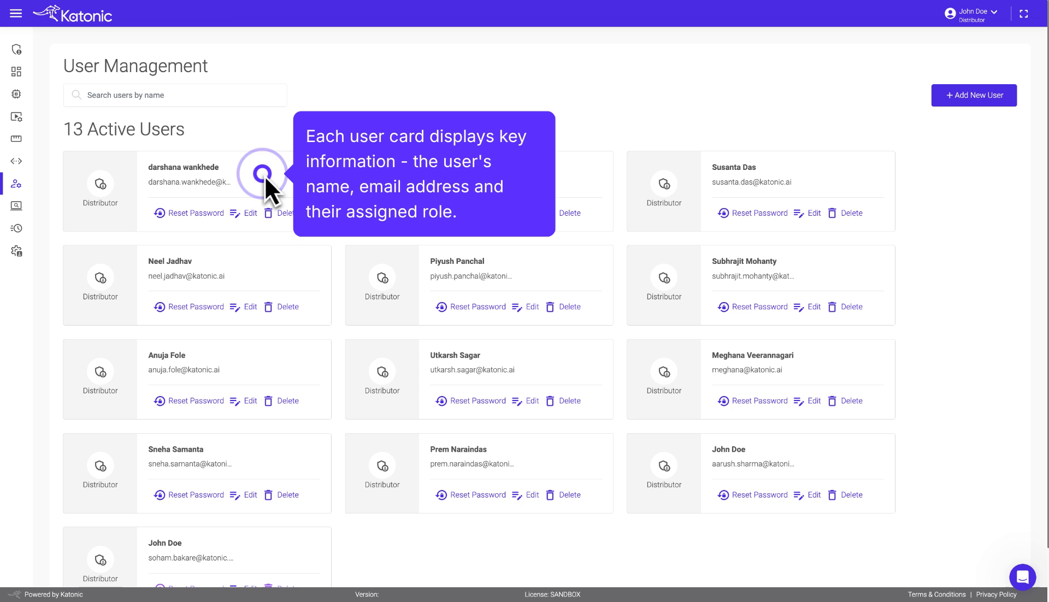
Task: Click the audit history clock icon in sidebar
Action: [x=16, y=228]
